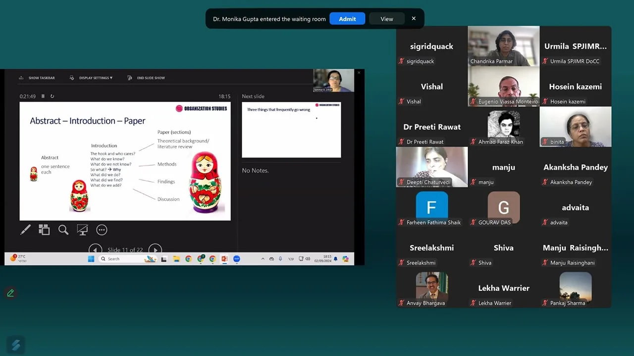This screenshot has width=634, height=356.
Task: Admit Dr. Monika Gupta from waiting room
Action: click(x=347, y=19)
